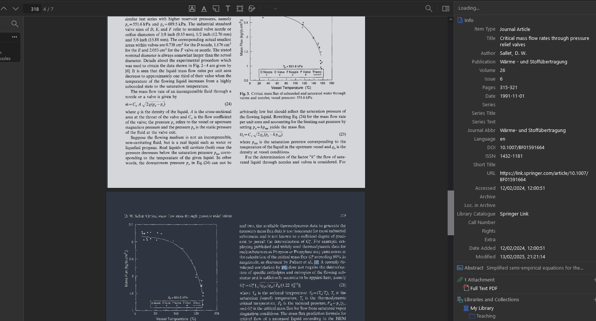Click the Library Catalogue value Springer Link
This screenshot has height=321, width=596.
(514, 214)
